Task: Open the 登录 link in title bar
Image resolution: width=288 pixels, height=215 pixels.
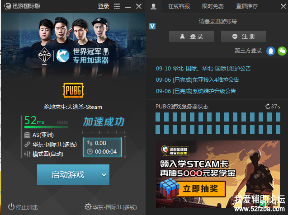Action: click(x=104, y=6)
